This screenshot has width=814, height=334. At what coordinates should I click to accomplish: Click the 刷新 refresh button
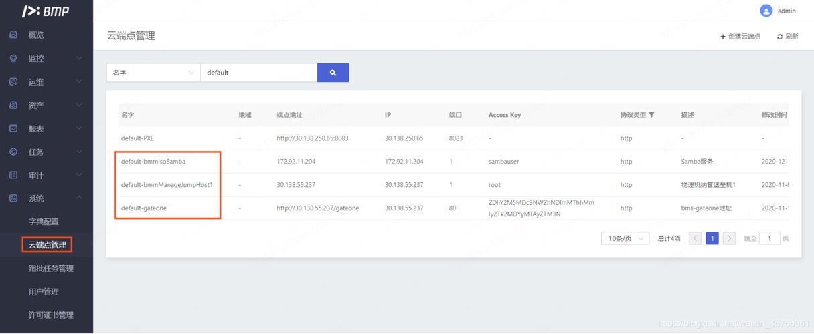788,37
